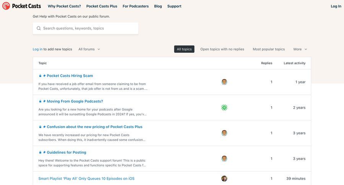This screenshot has width=344, height=185.
Task: Select the All topics tab
Action: point(184,49)
